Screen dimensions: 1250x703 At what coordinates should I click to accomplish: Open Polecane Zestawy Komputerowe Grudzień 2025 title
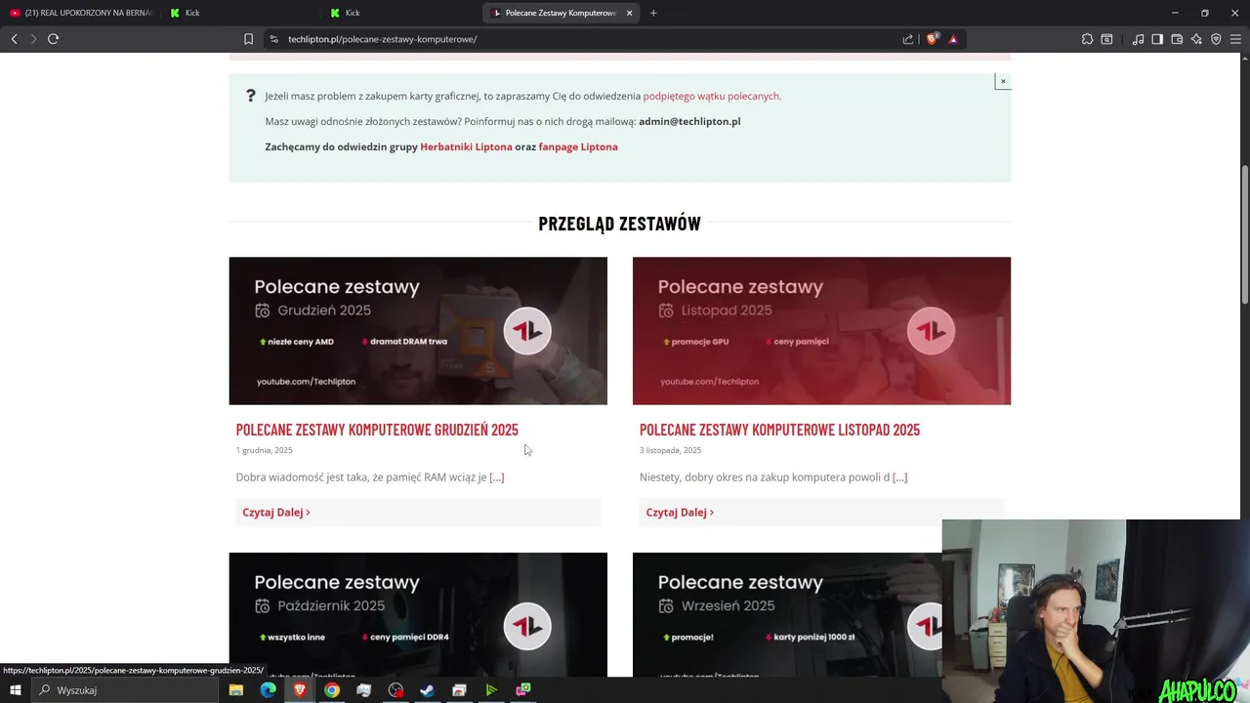click(x=377, y=430)
